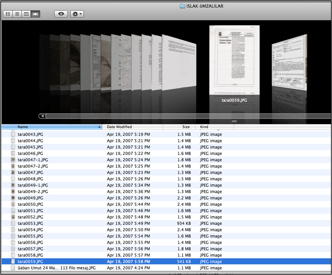The height and width of the screenshot is (275, 332).
Task: Switch to column view mode
Action: 26,14
